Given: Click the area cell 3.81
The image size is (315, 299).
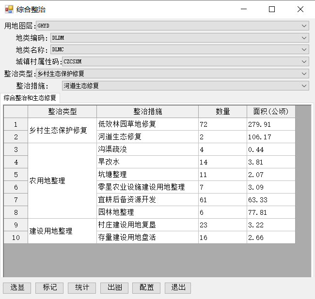Looking at the screenshot, I should click(271, 162).
